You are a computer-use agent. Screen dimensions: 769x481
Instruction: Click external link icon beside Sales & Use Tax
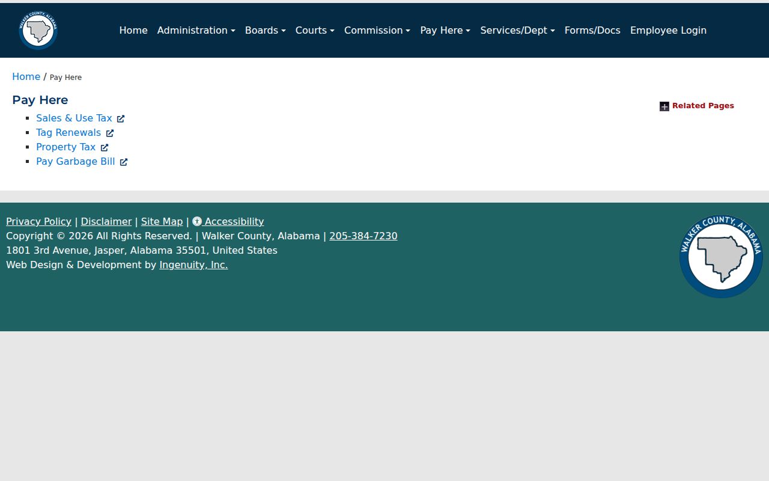coord(121,118)
